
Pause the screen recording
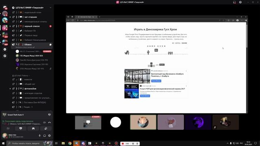point(133,144)
